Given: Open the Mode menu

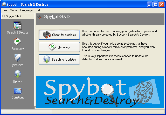Looking at the screenshot, I should tap(13, 10).
